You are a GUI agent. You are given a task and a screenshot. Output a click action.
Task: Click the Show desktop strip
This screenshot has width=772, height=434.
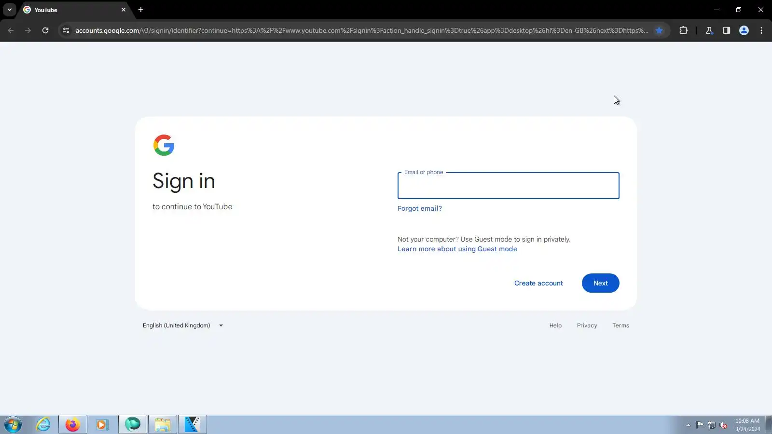coord(768,424)
